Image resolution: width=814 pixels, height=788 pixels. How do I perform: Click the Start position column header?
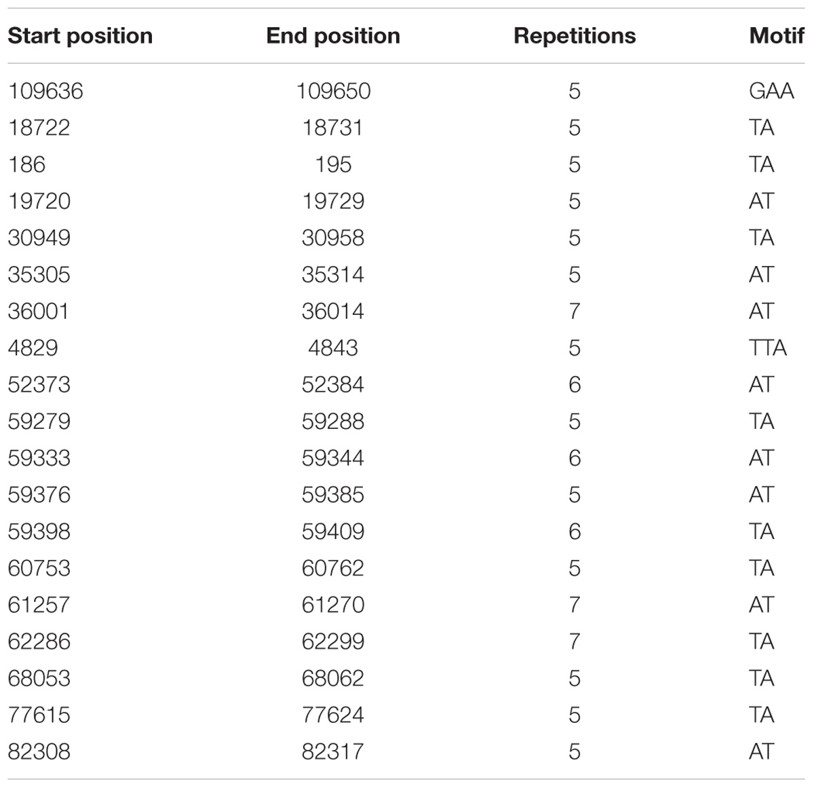[80, 36]
